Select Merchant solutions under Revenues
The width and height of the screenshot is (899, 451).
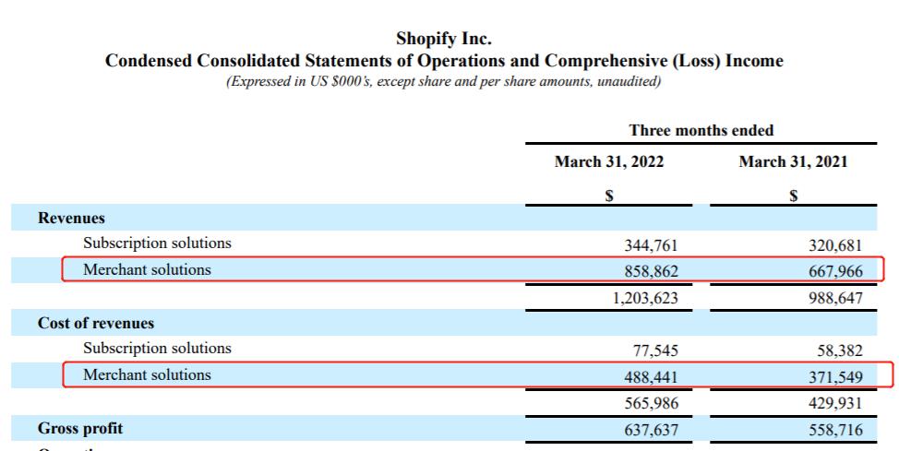coord(147,270)
